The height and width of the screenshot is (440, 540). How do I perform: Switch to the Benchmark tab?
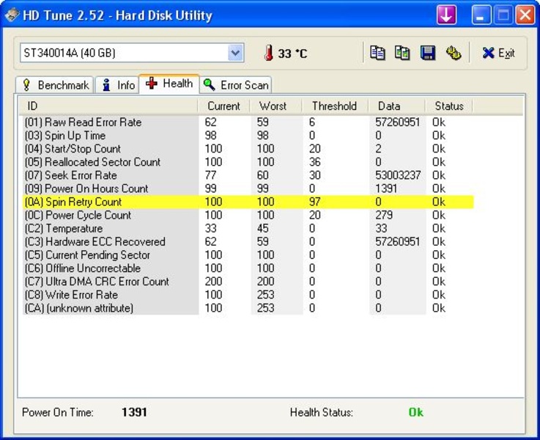pos(55,85)
